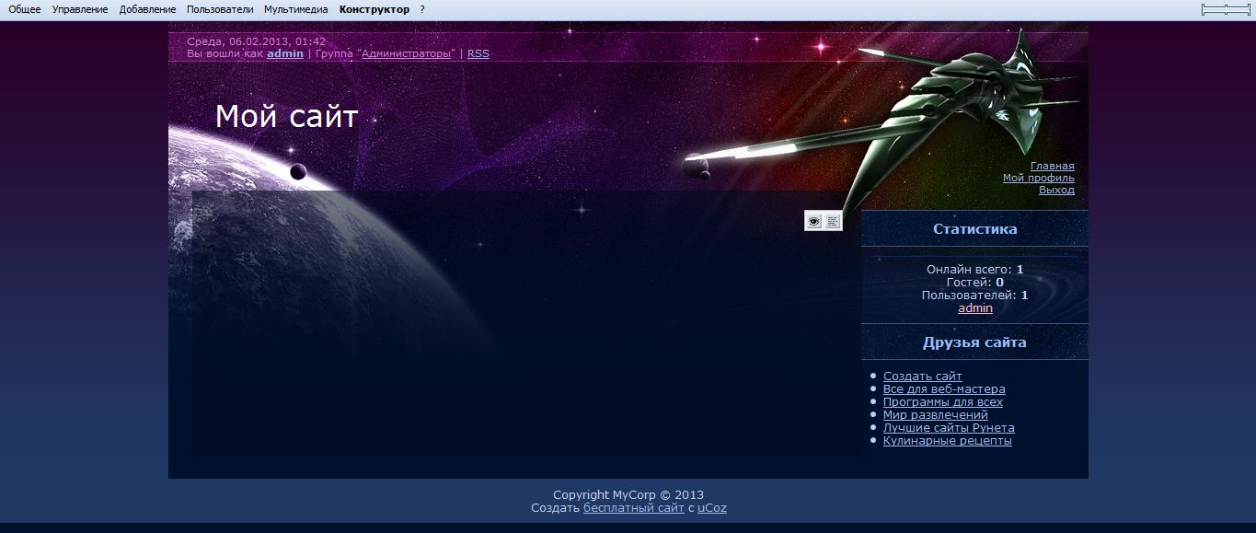Open Мой профиль link
The width and height of the screenshot is (1256, 533).
[1039, 178]
